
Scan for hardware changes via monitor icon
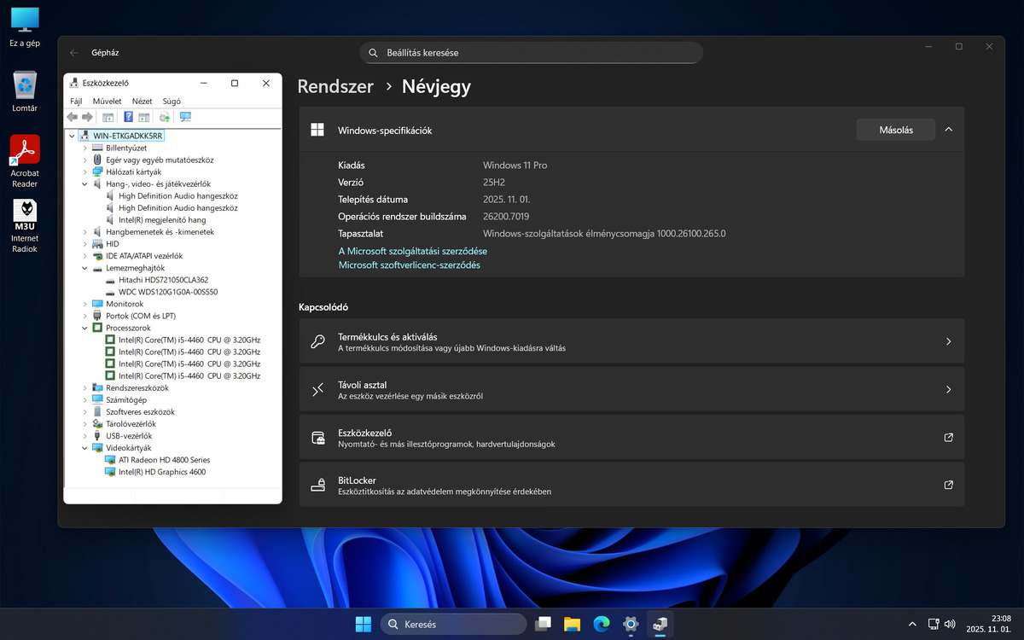pos(185,117)
